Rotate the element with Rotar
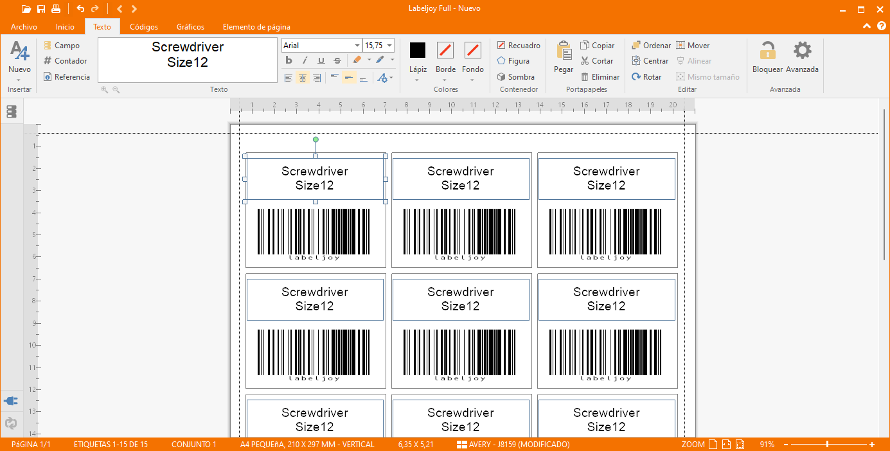 click(646, 77)
